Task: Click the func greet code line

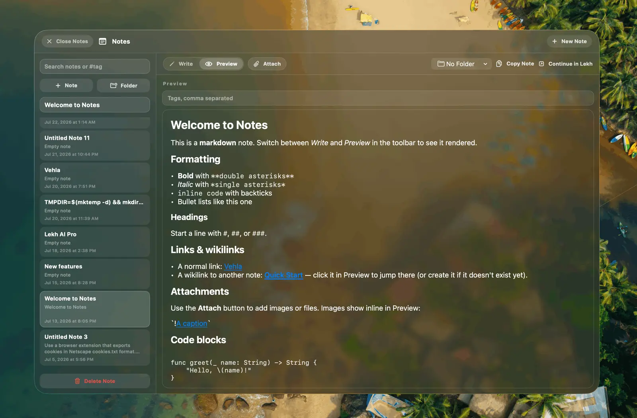Action: coord(244,363)
